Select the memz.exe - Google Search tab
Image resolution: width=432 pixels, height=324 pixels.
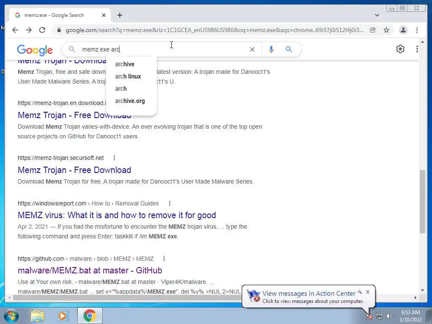[60, 15]
